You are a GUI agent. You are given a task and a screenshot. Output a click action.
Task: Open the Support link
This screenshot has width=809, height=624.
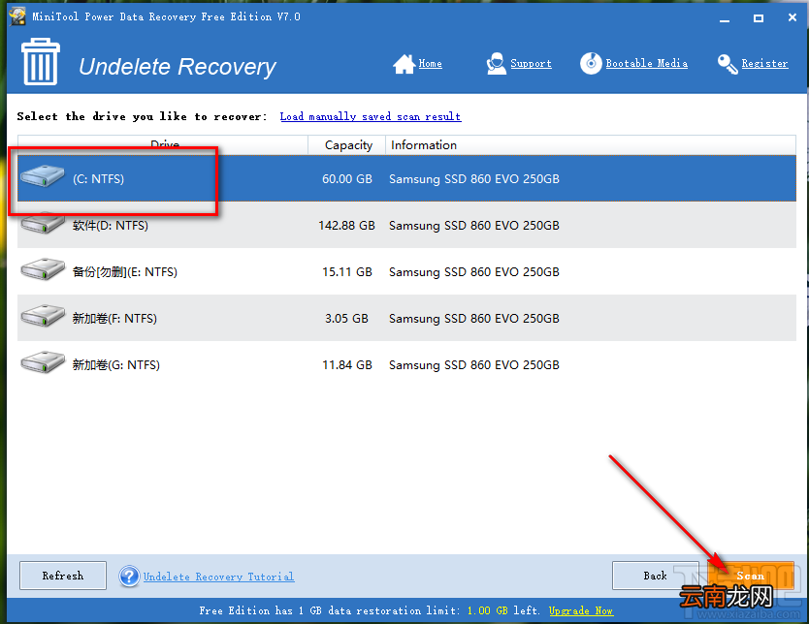click(531, 63)
